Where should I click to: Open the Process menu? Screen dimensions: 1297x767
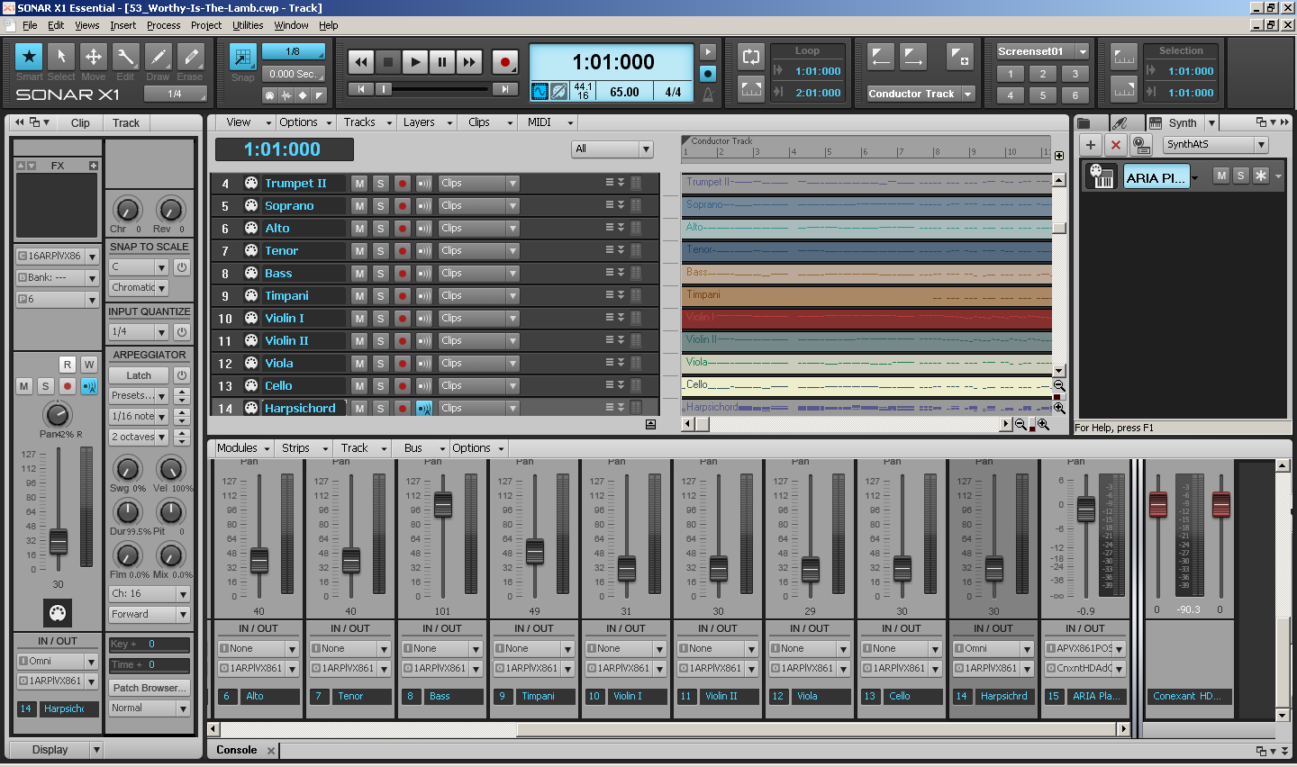tap(163, 25)
